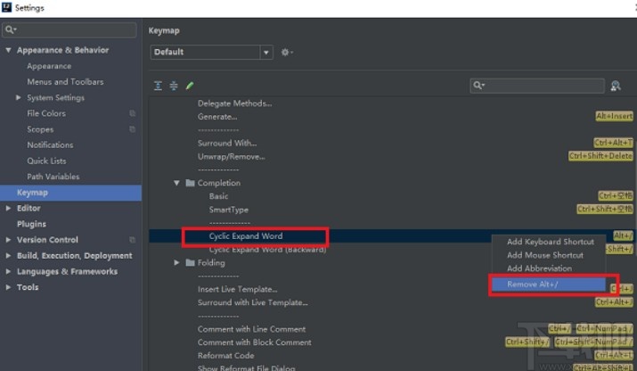Click the Find Actions by Shortcut icon
This screenshot has width=637, height=371.
point(616,86)
